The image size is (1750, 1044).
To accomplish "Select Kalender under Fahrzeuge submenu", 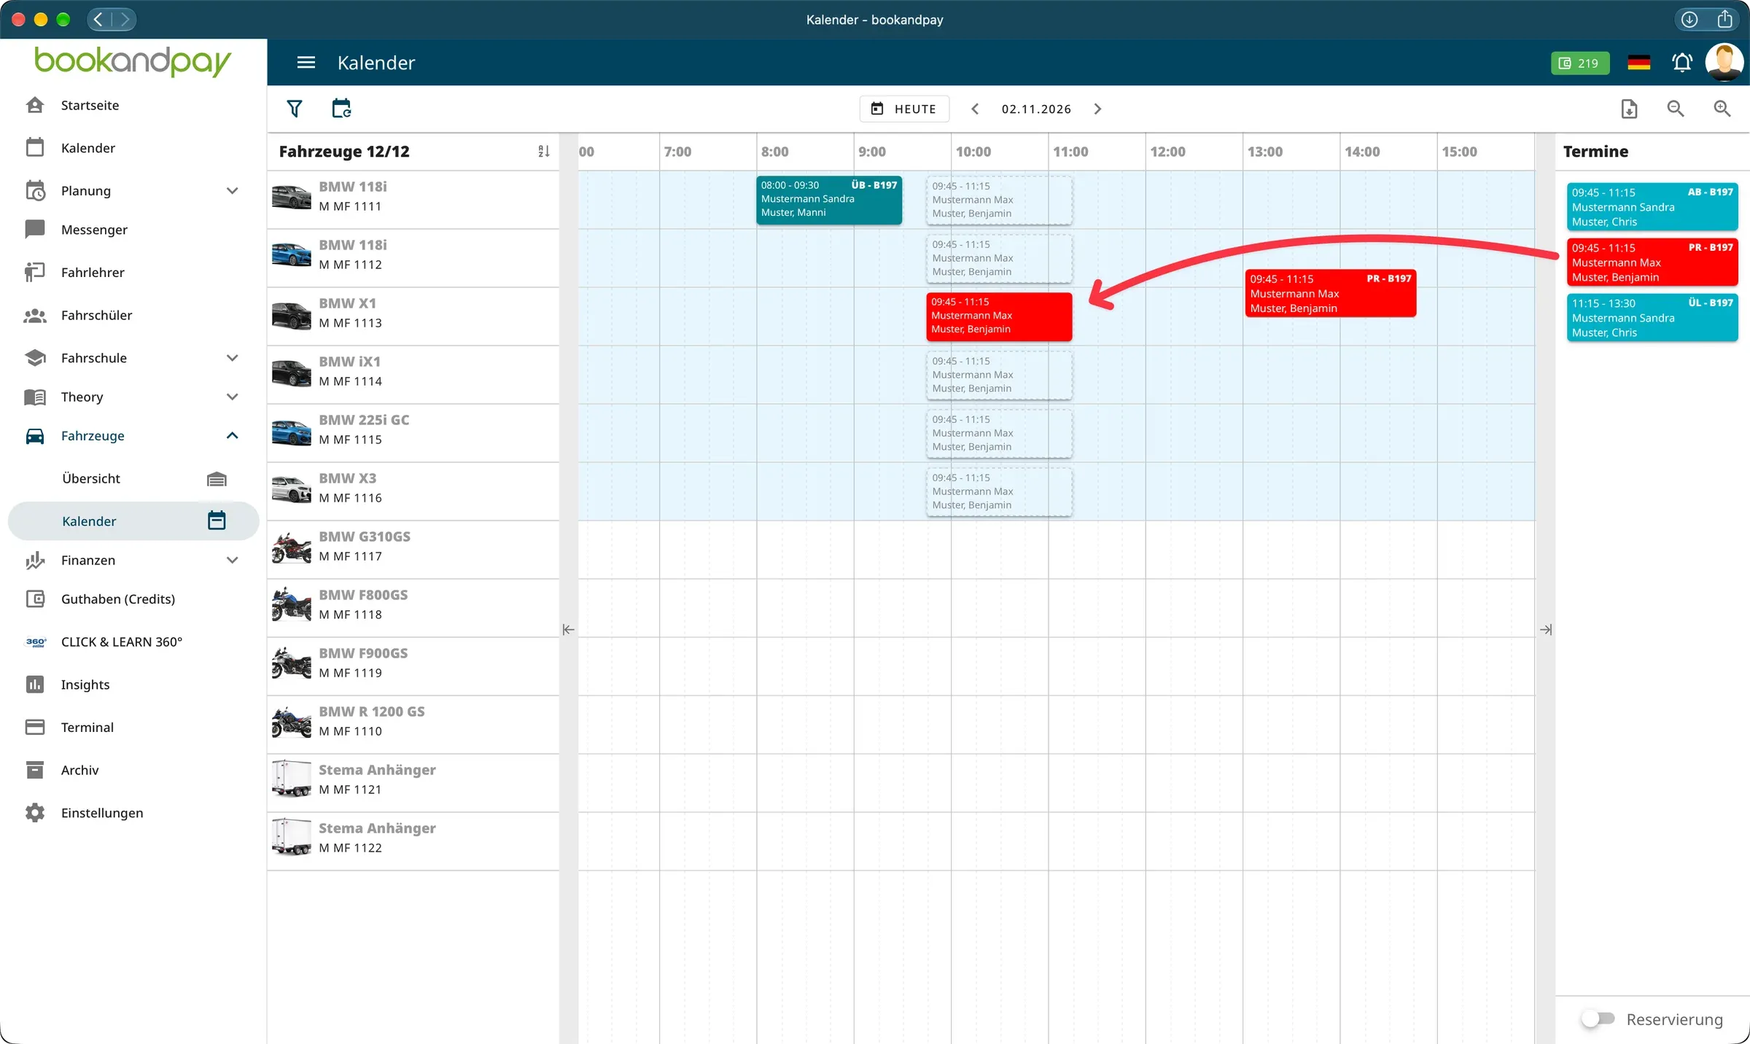I will (x=133, y=521).
